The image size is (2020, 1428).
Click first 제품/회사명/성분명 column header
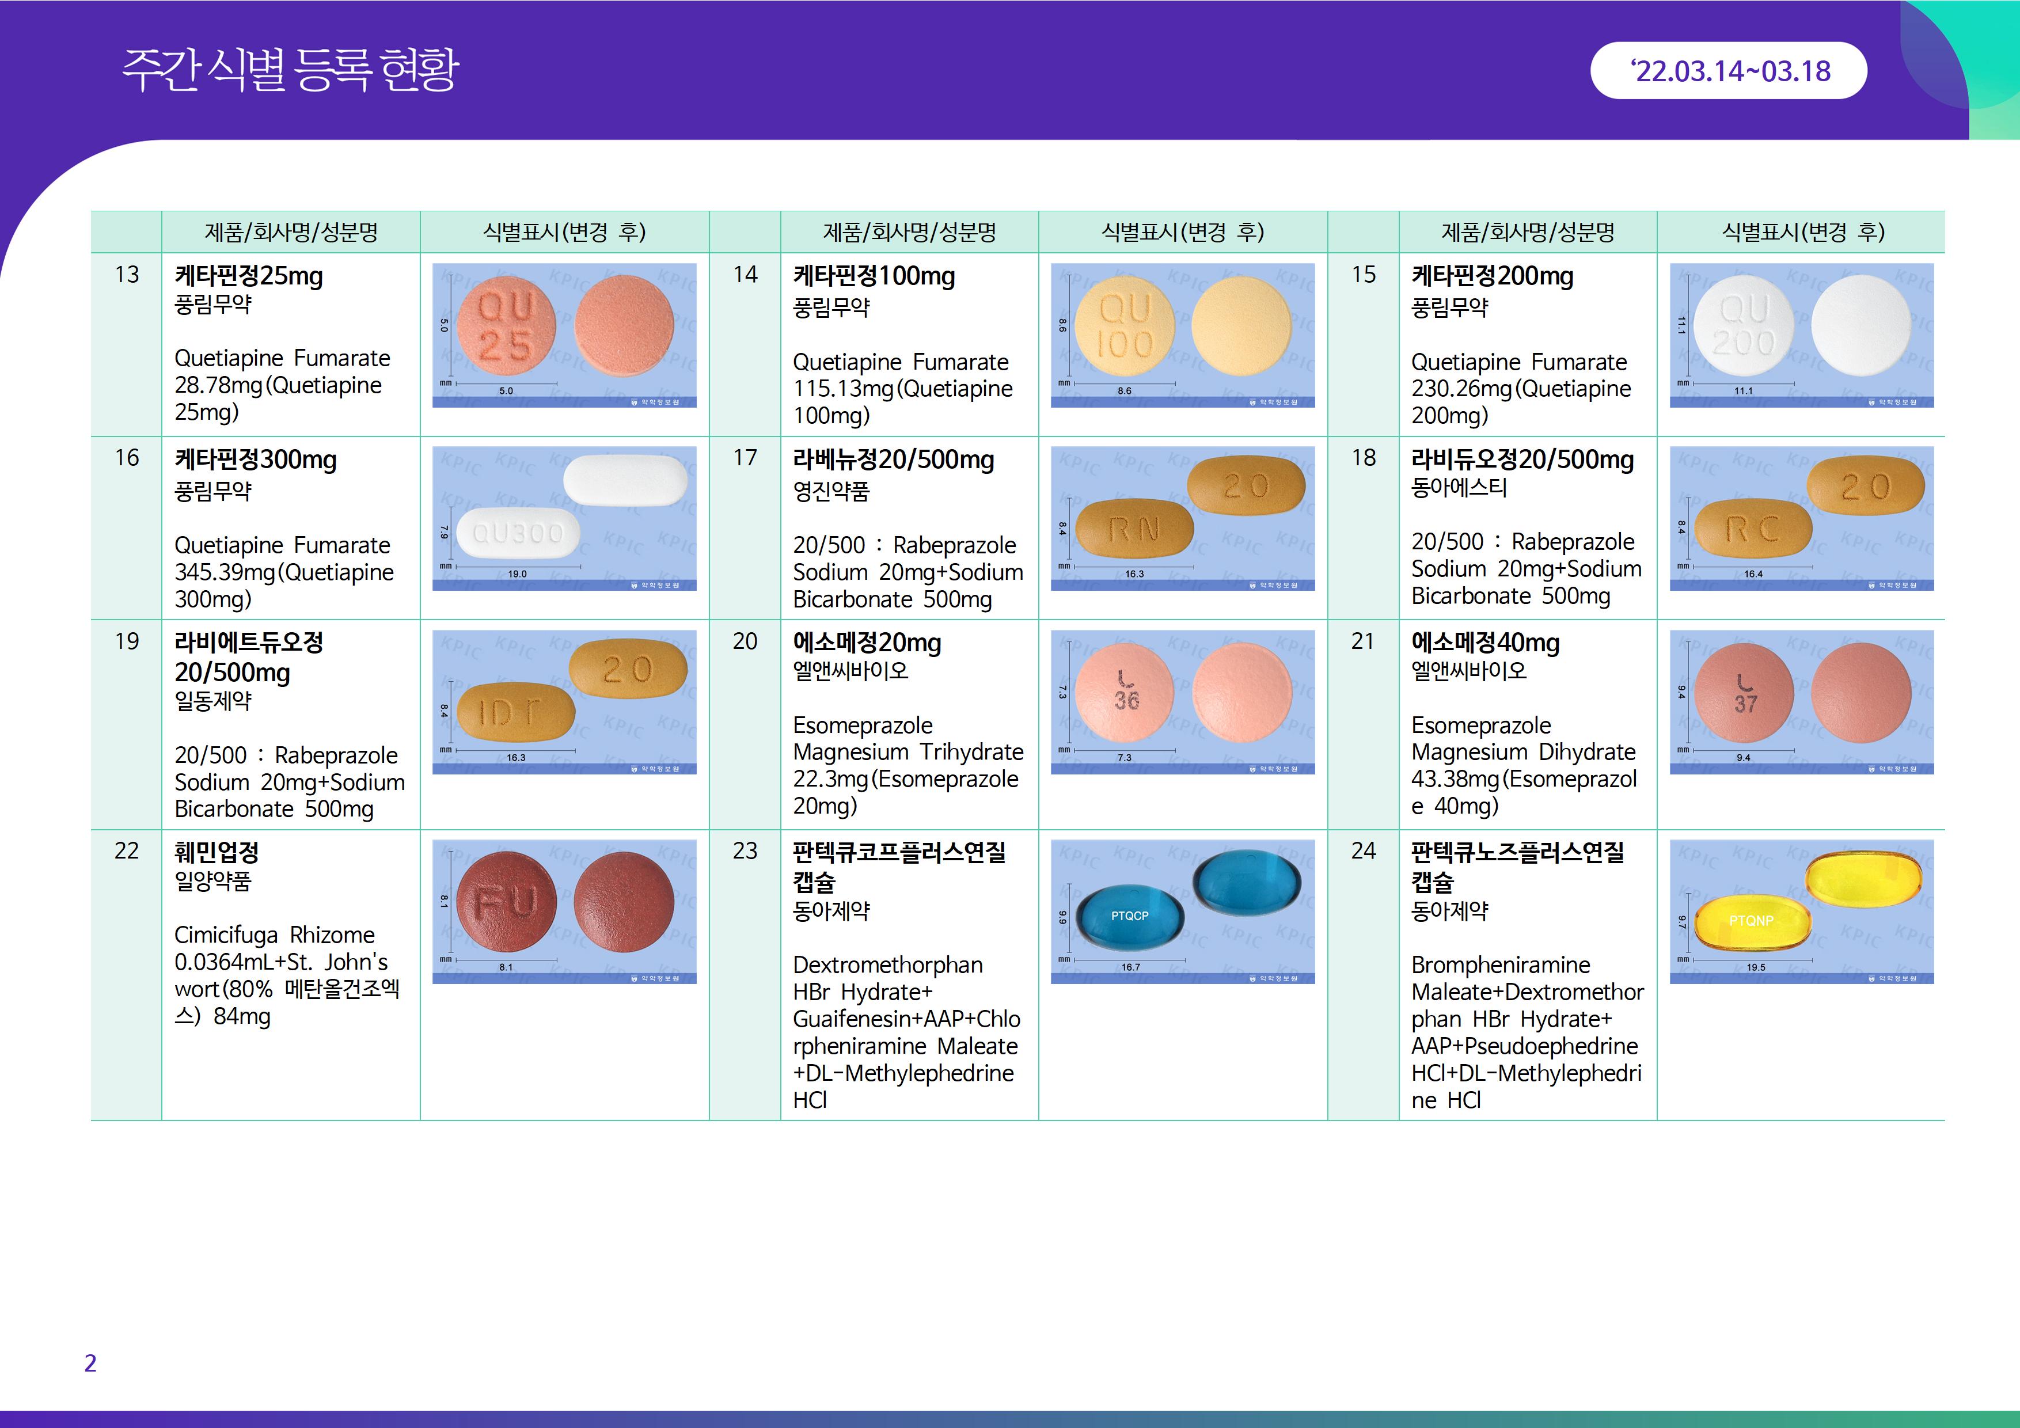pos(290,232)
